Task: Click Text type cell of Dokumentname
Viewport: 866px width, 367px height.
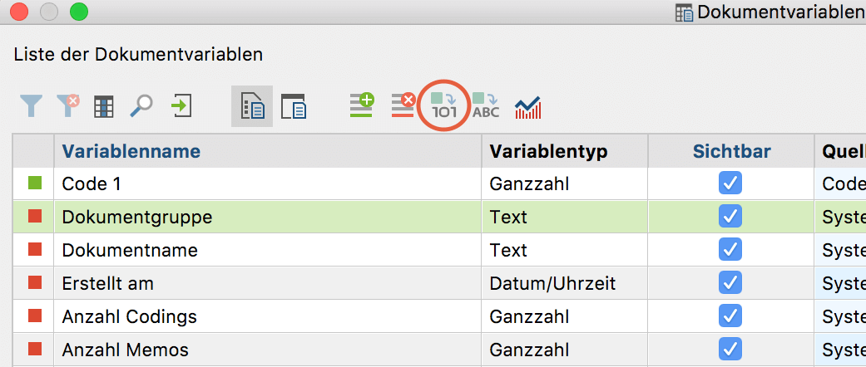Action: 565,250
